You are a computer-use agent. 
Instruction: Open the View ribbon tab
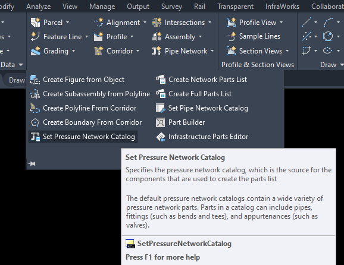[70, 7]
